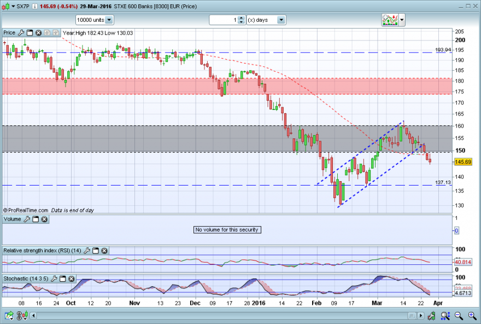Minimize the SX7P chart window

coord(461,7)
